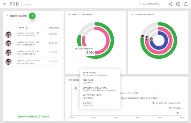Open the history clock icon

178,4
